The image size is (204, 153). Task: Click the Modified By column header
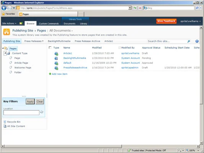pos(128,48)
